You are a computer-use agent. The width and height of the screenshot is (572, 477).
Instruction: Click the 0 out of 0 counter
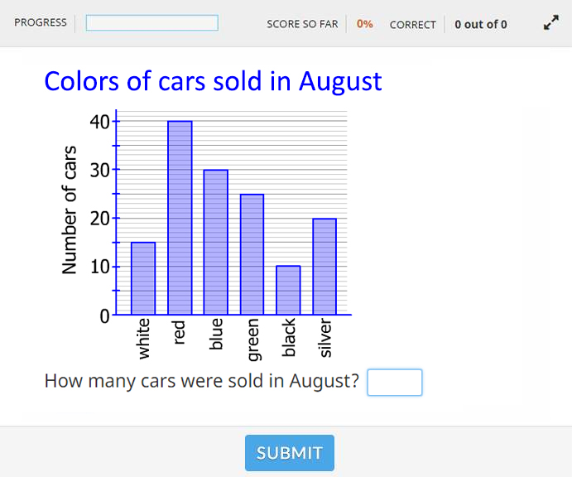tap(481, 25)
